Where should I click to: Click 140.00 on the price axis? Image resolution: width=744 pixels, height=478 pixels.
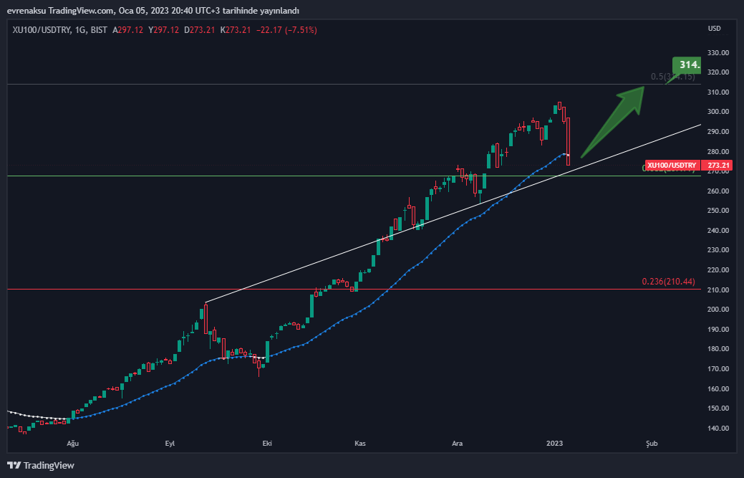pyautogui.click(x=718, y=428)
